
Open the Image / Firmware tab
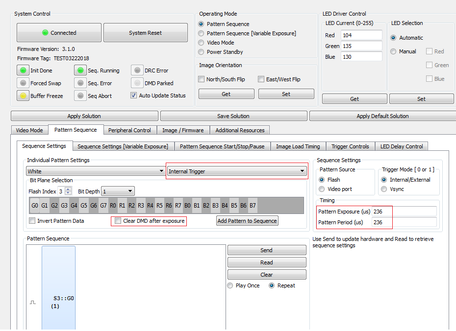click(183, 130)
